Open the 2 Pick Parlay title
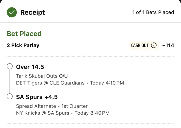This screenshot has width=181, height=128. point(23,45)
